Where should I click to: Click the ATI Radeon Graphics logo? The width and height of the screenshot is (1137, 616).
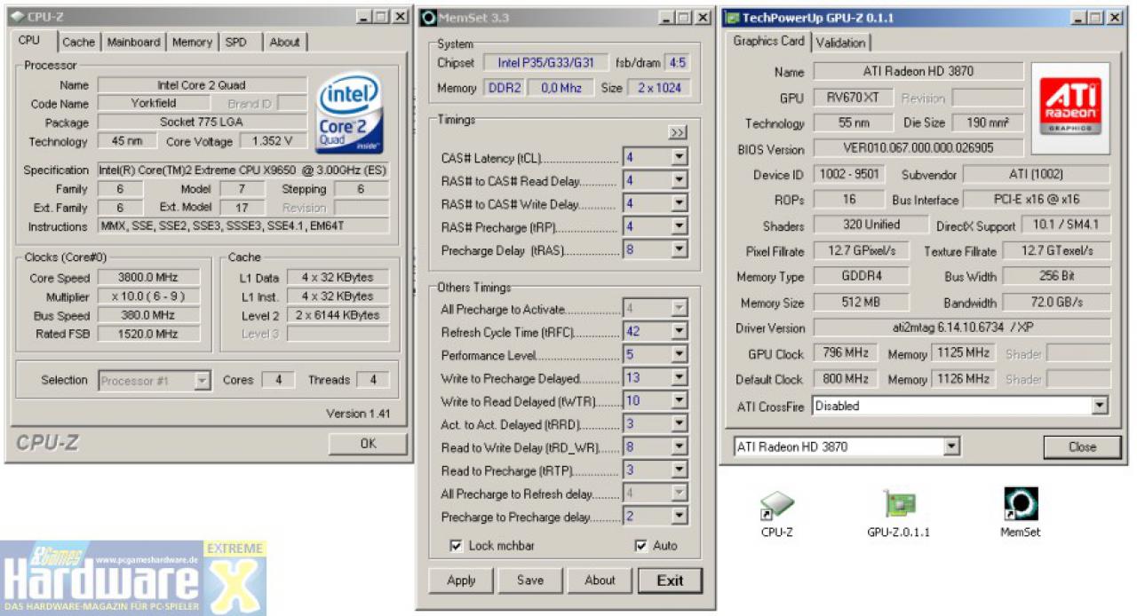[1070, 108]
